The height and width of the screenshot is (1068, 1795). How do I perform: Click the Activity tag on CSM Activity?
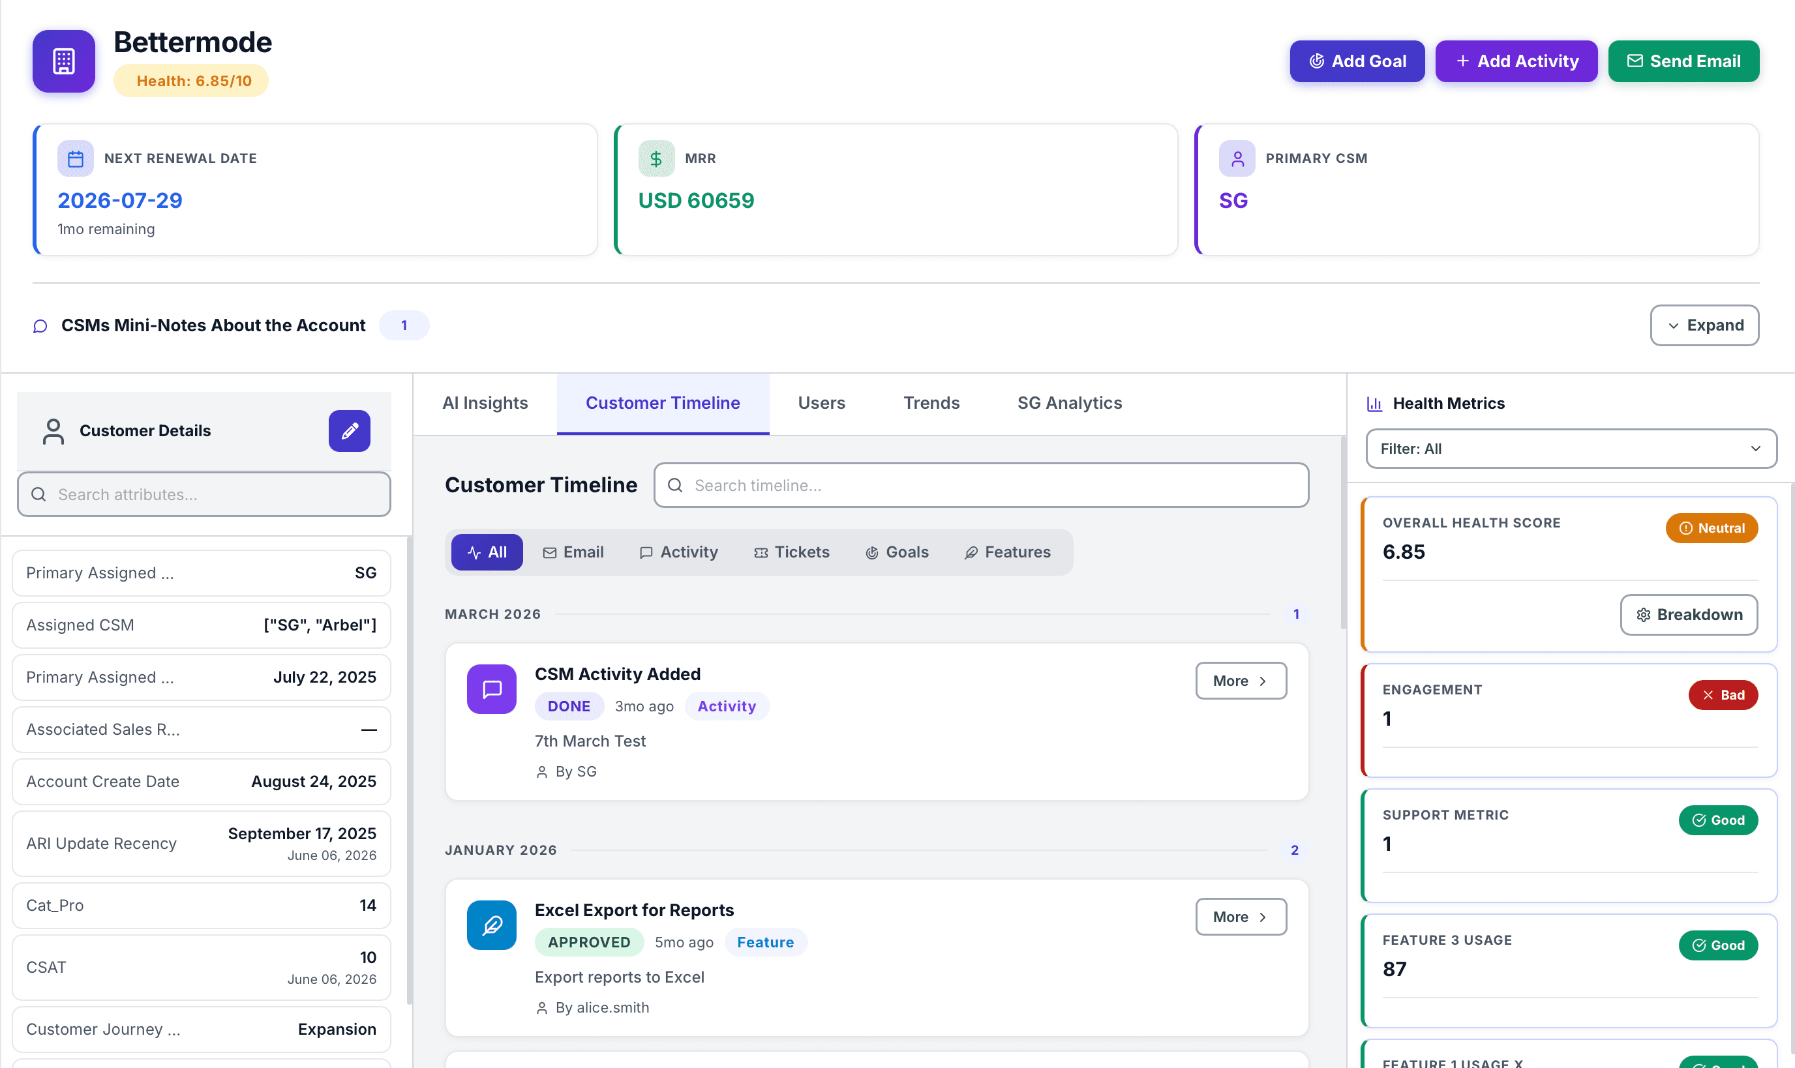pos(726,706)
